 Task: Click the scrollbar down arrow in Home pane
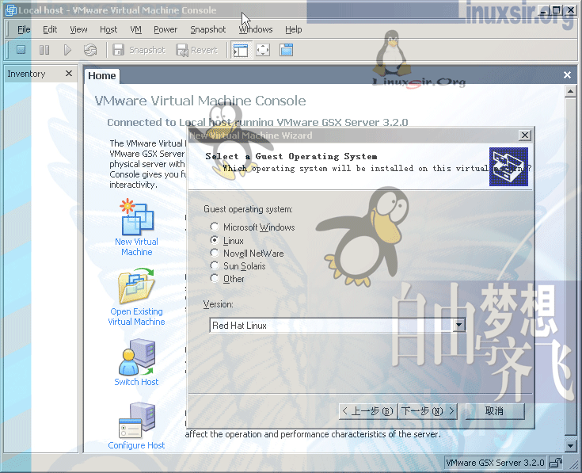(x=570, y=445)
